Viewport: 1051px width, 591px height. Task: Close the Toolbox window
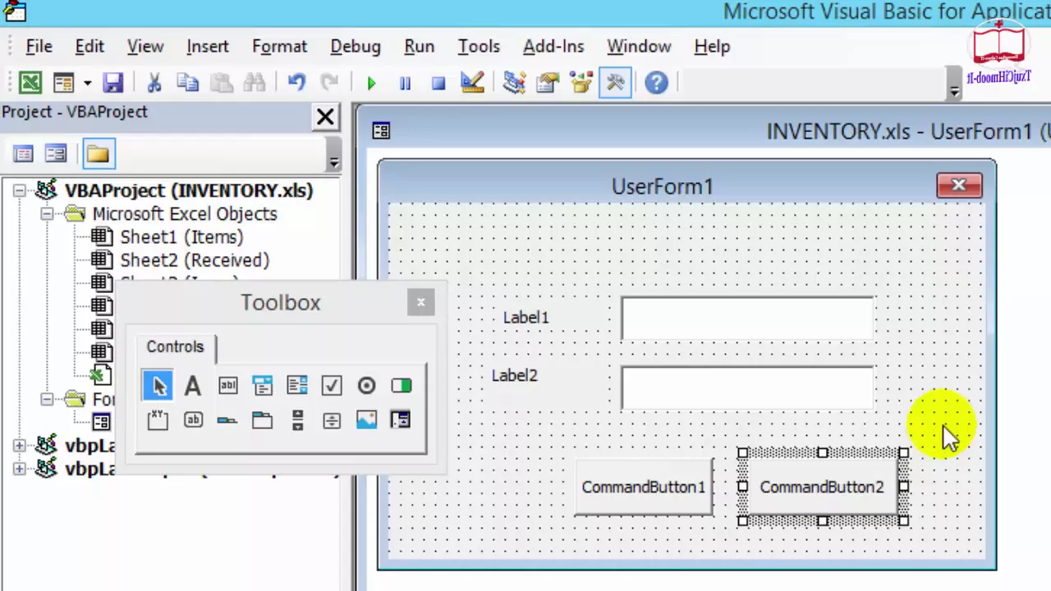tap(420, 302)
